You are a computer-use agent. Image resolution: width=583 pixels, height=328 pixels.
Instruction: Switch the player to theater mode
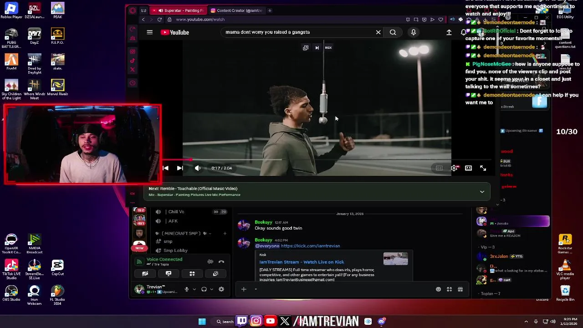click(x=468, y=168)
